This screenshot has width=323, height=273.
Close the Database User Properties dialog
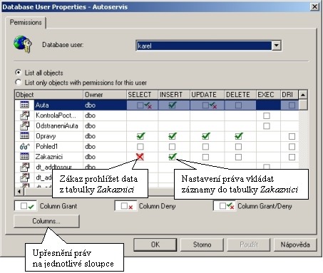point(314,6)
